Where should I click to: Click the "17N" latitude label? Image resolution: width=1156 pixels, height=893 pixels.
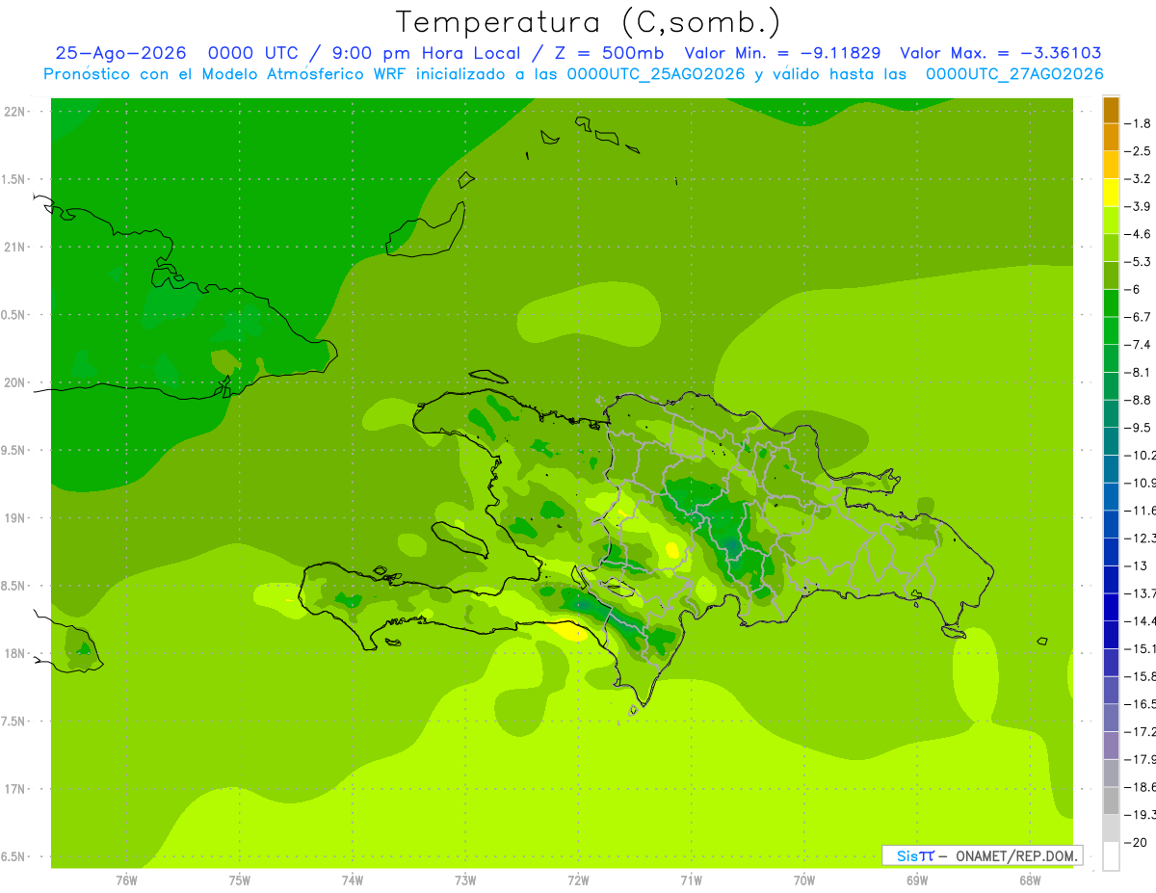[16, 789]
